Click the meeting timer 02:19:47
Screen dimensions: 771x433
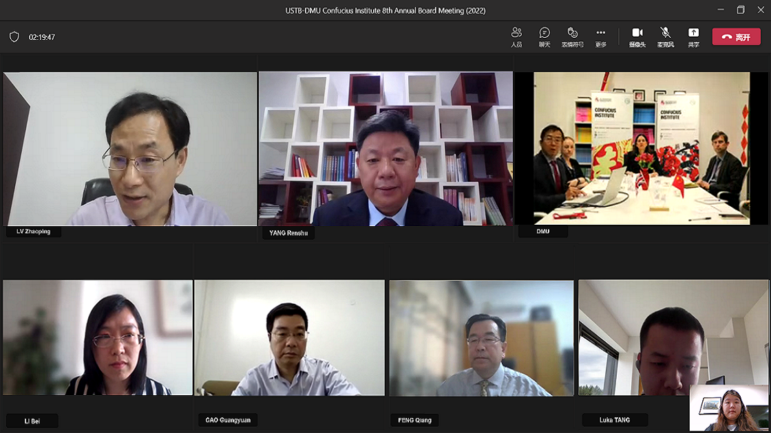click(x=42, y=37)
